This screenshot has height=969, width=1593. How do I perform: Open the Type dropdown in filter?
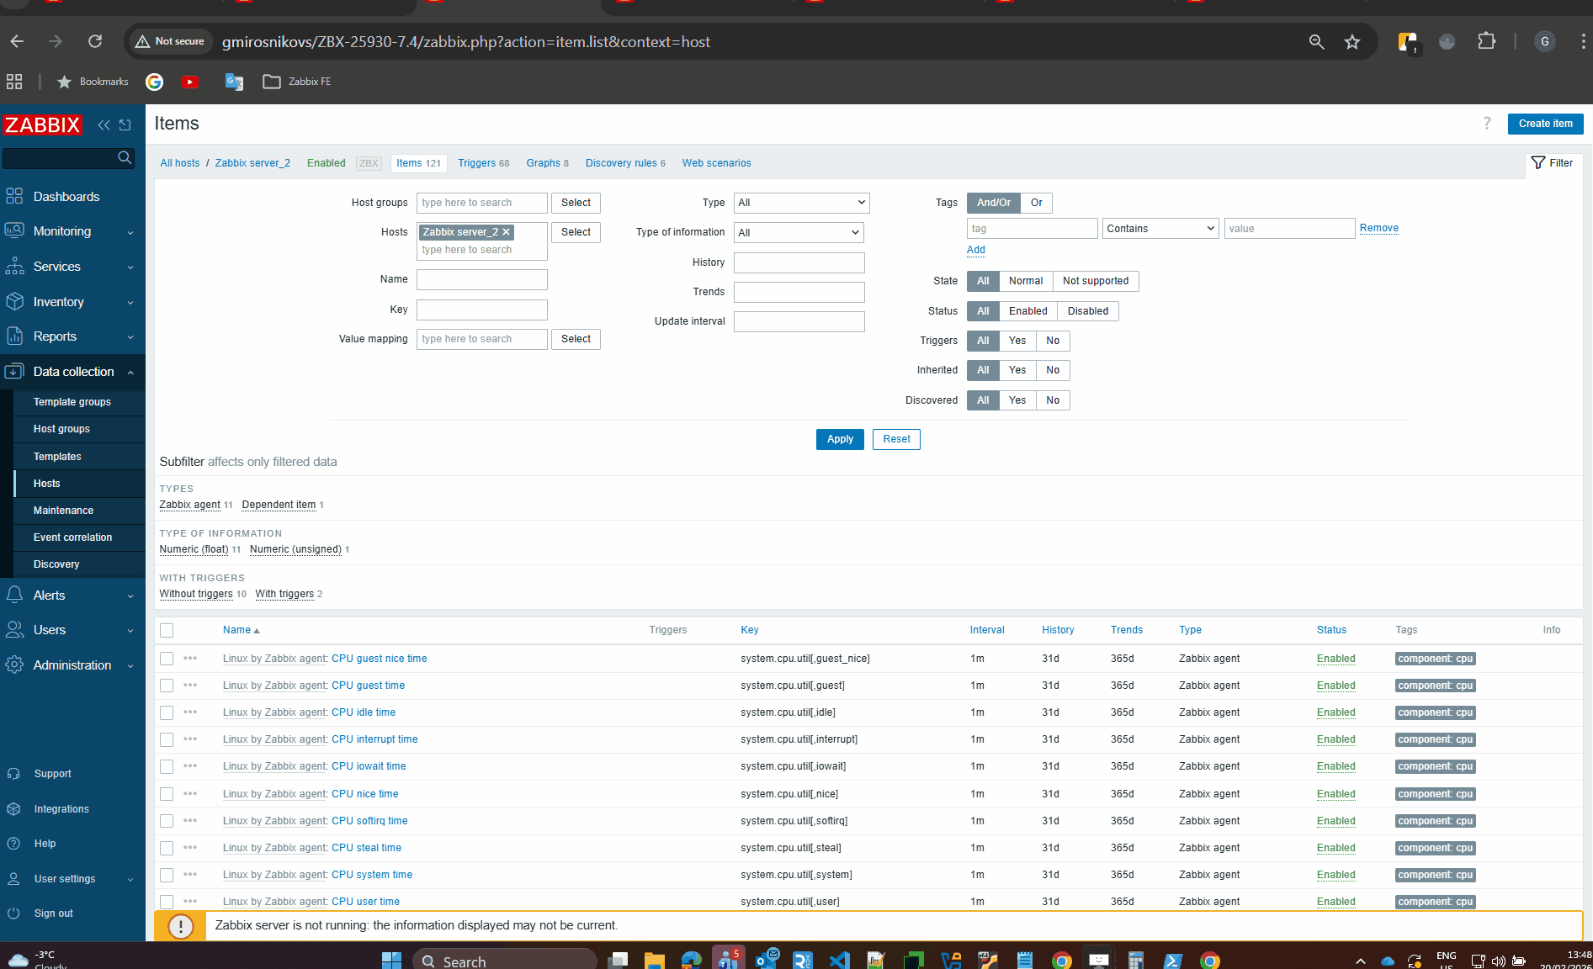pos(800,203)
